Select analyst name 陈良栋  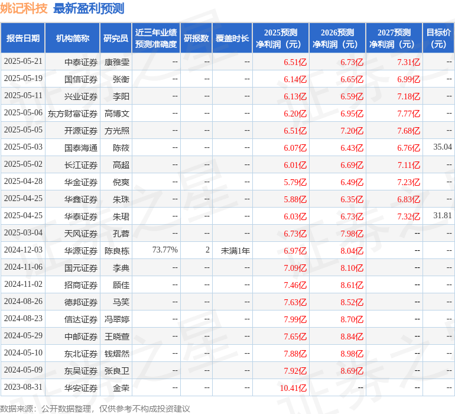(117, 250)
